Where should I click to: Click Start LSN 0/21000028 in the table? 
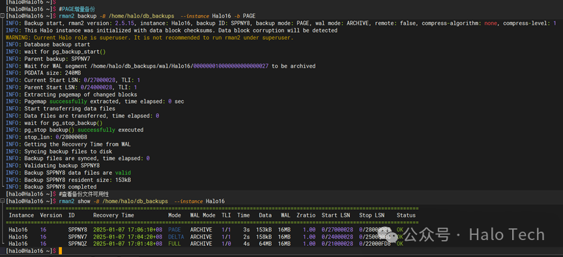click(x=337, y=244)
